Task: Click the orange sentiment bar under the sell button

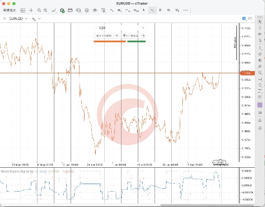Action: pyautogui.click(x=110, y=41)
